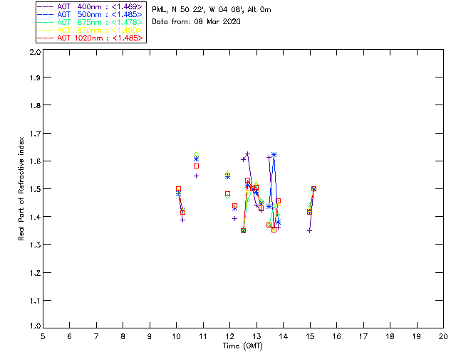Click the green diamond marker near 1.62
The width and height of the screenshot is (456, 364).
click(196, 154)
